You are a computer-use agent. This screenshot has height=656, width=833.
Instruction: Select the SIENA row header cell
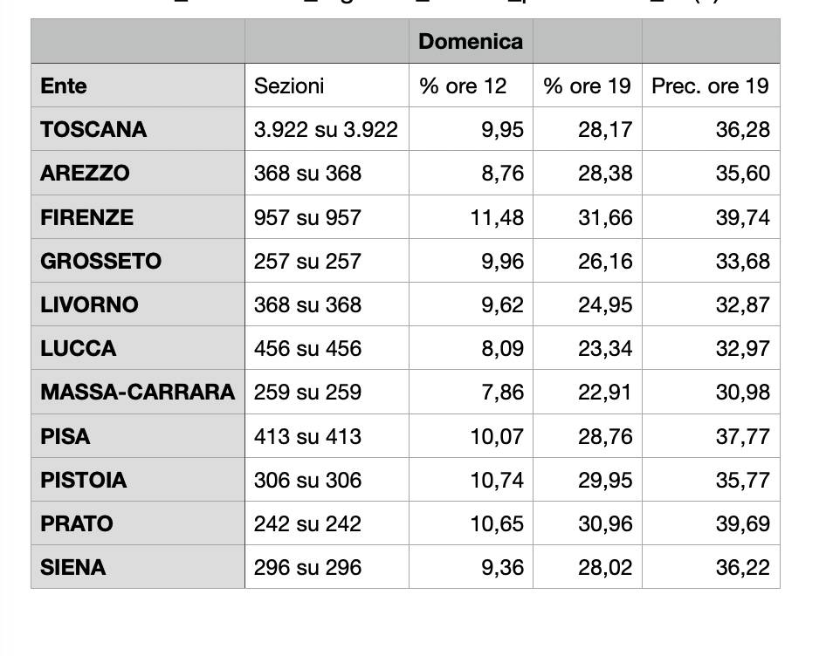(73, 567)
